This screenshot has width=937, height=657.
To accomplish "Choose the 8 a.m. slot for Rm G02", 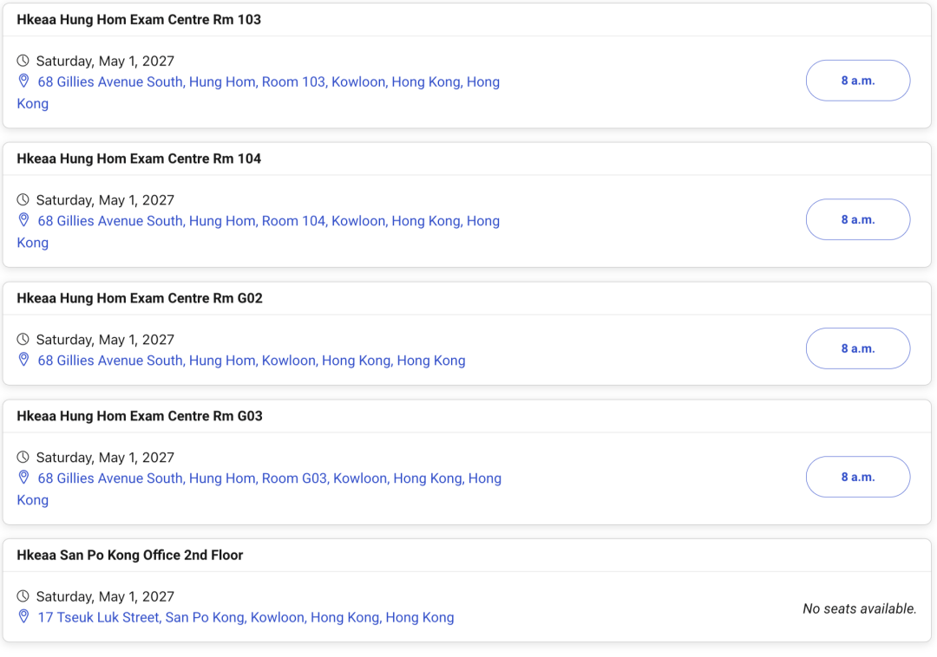I will tap(857, 348).
